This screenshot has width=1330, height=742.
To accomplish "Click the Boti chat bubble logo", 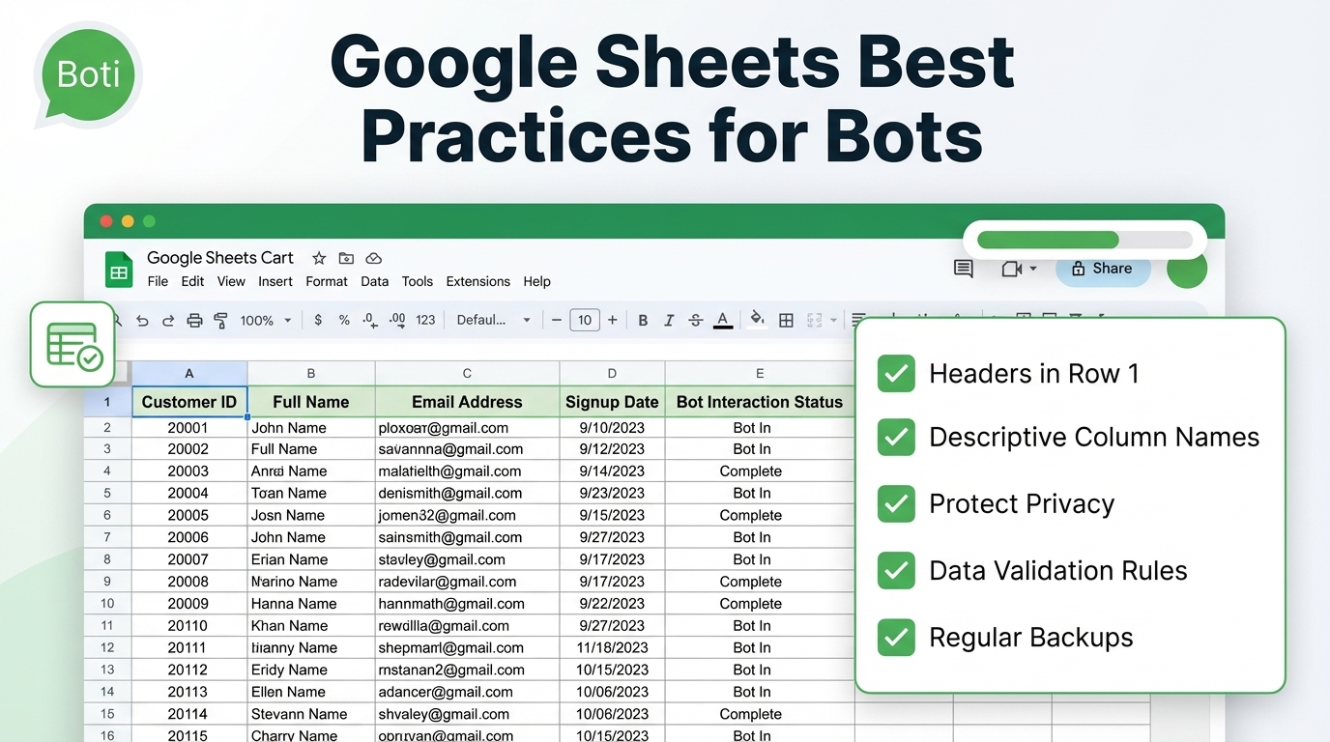I will [x=88, y=75].
